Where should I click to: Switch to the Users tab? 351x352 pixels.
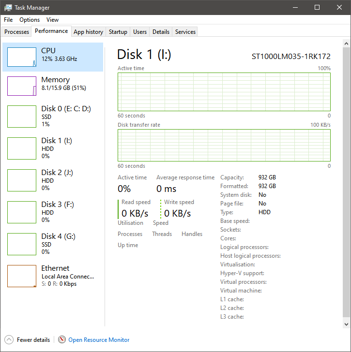click(140, 32)
